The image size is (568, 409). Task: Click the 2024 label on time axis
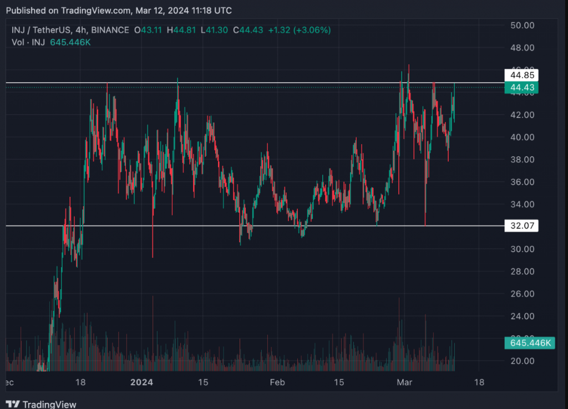point(142,382)
